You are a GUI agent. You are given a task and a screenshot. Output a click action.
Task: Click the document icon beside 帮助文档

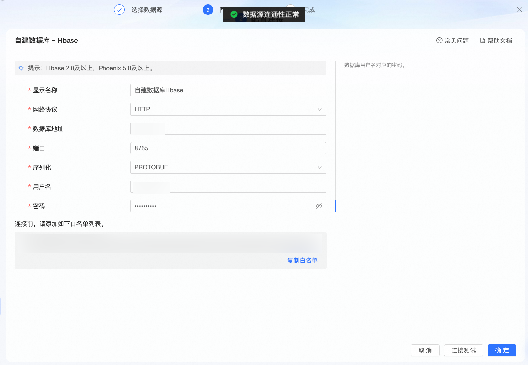(483, 41)
